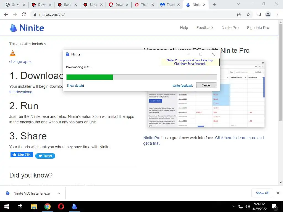Click the Ninite Pro text link
The height and width of the screenshot is (212, 283).
coord(152,138)
